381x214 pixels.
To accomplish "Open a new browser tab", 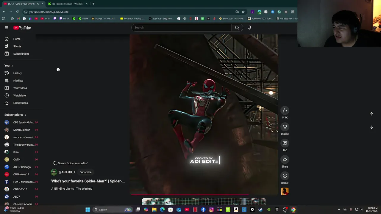I will [93, 4].
